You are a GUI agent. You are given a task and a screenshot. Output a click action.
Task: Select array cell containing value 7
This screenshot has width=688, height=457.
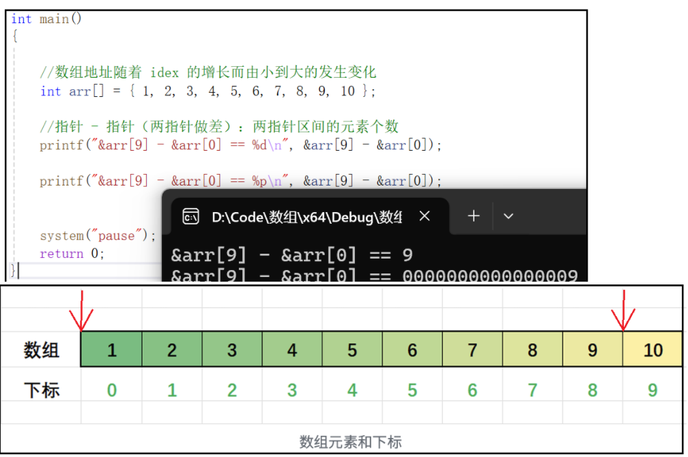[x=472, y=349]
